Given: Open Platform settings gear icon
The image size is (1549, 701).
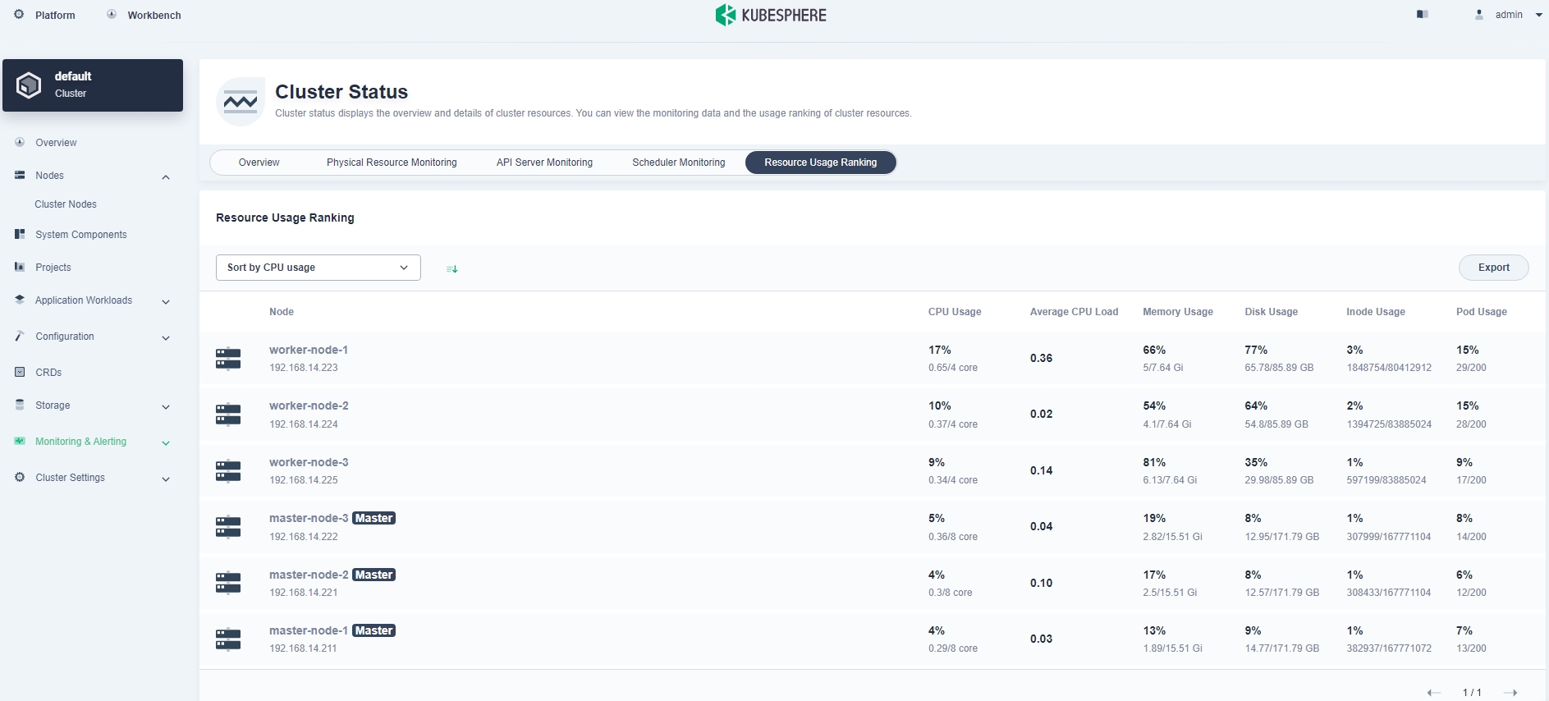Looking at the screenshot, I should pyautogui.click(x=20, y=15).
